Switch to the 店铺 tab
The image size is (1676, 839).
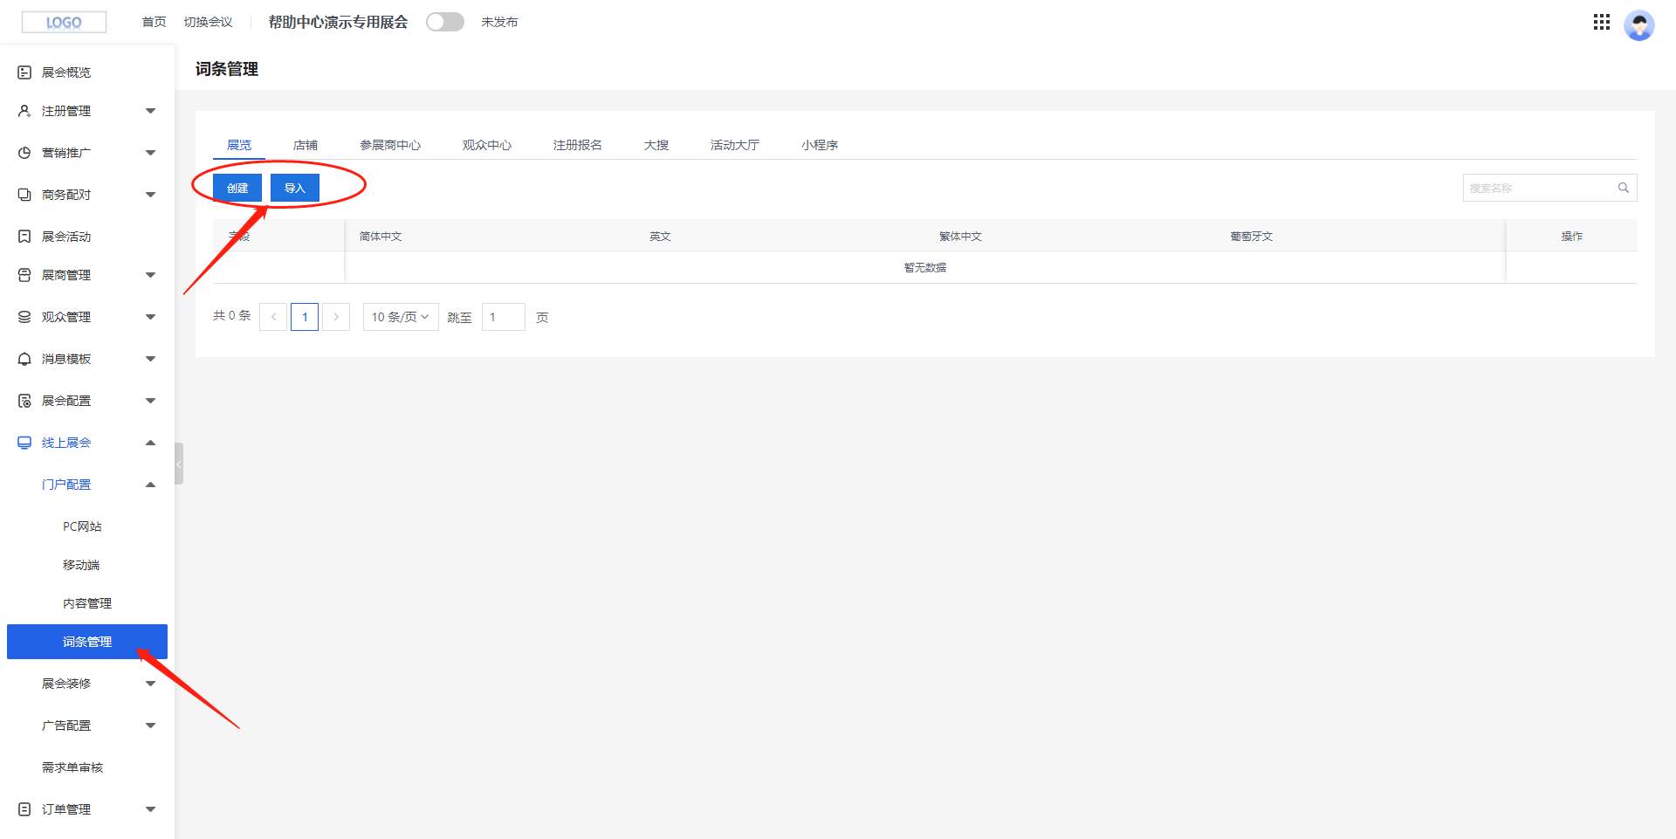point(306,145)
